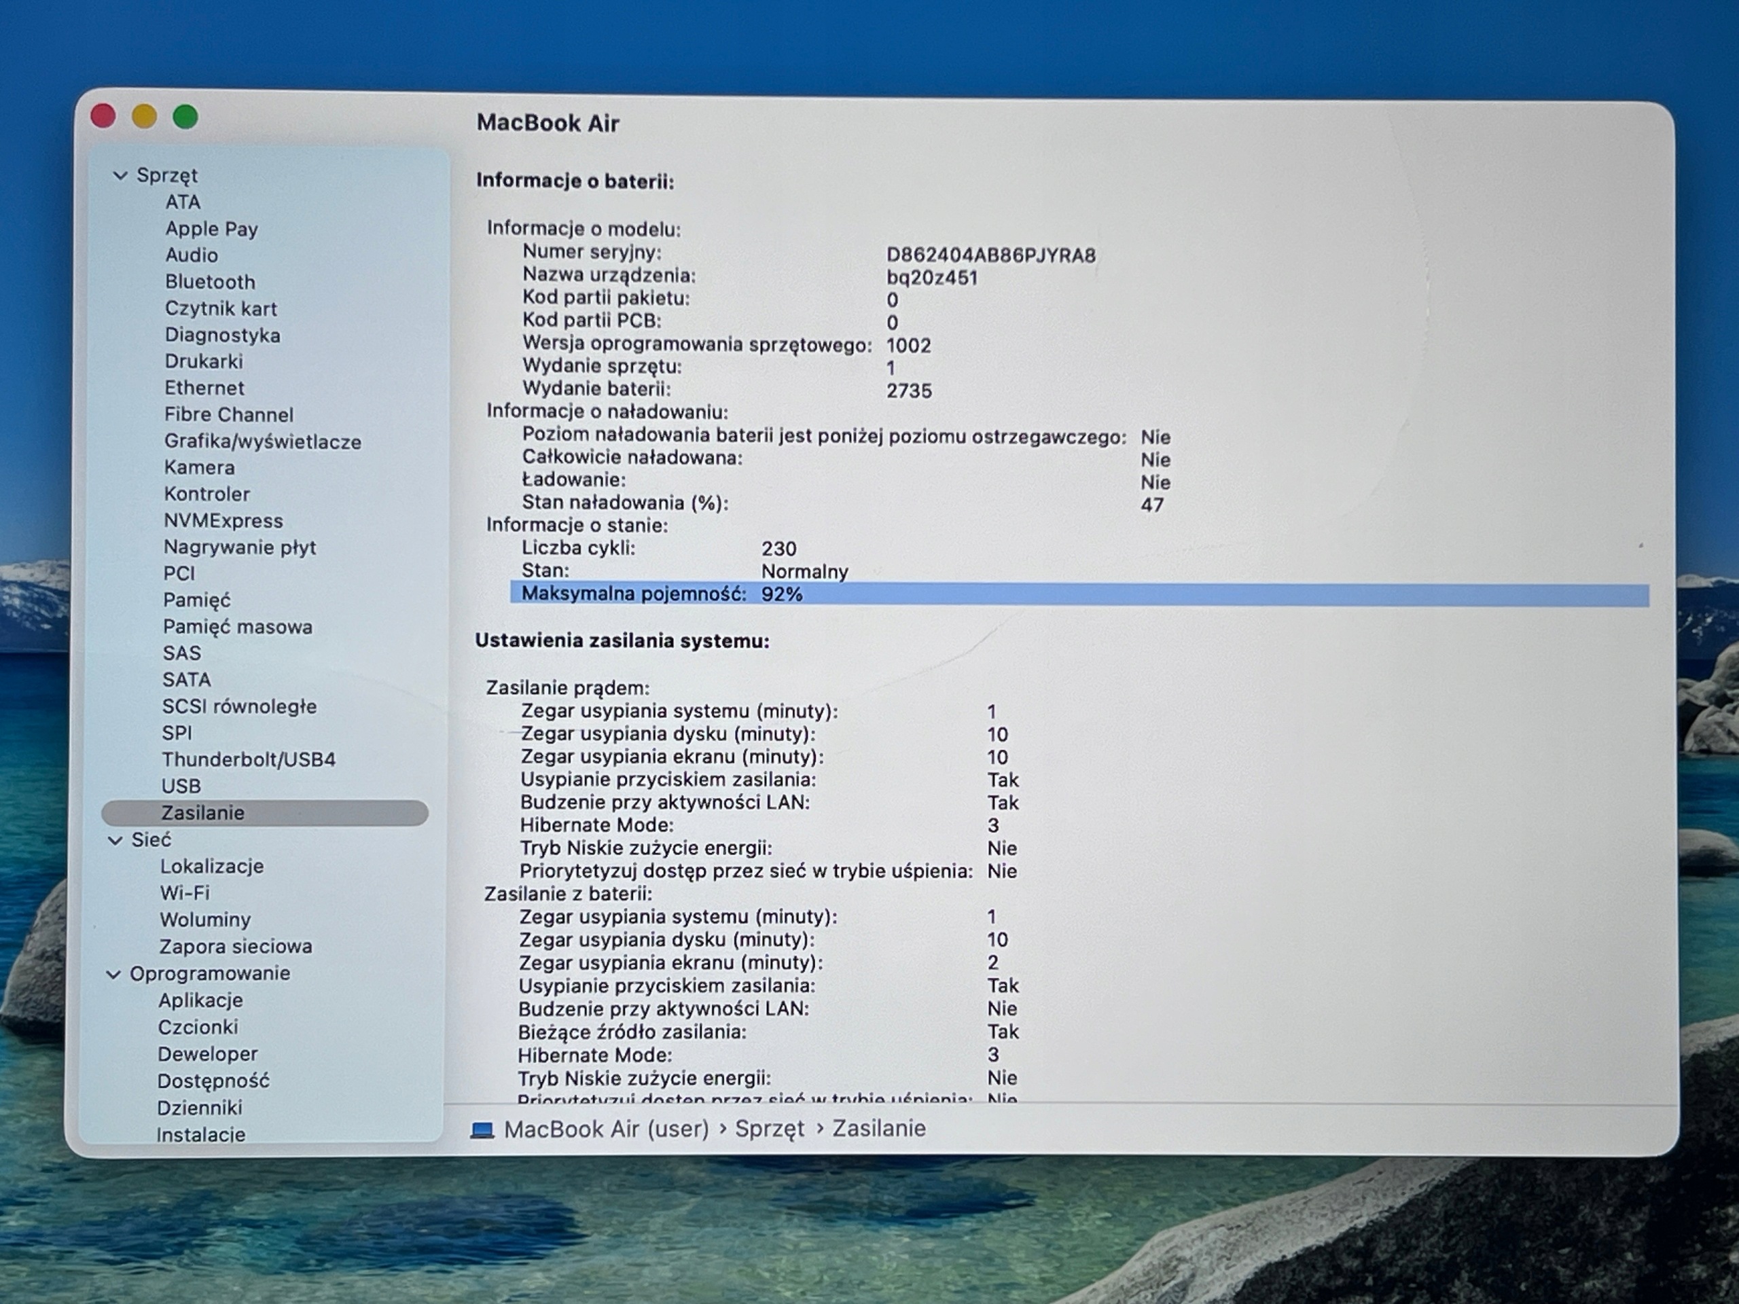Click the cycle count value 230

(x=778, y=549)
